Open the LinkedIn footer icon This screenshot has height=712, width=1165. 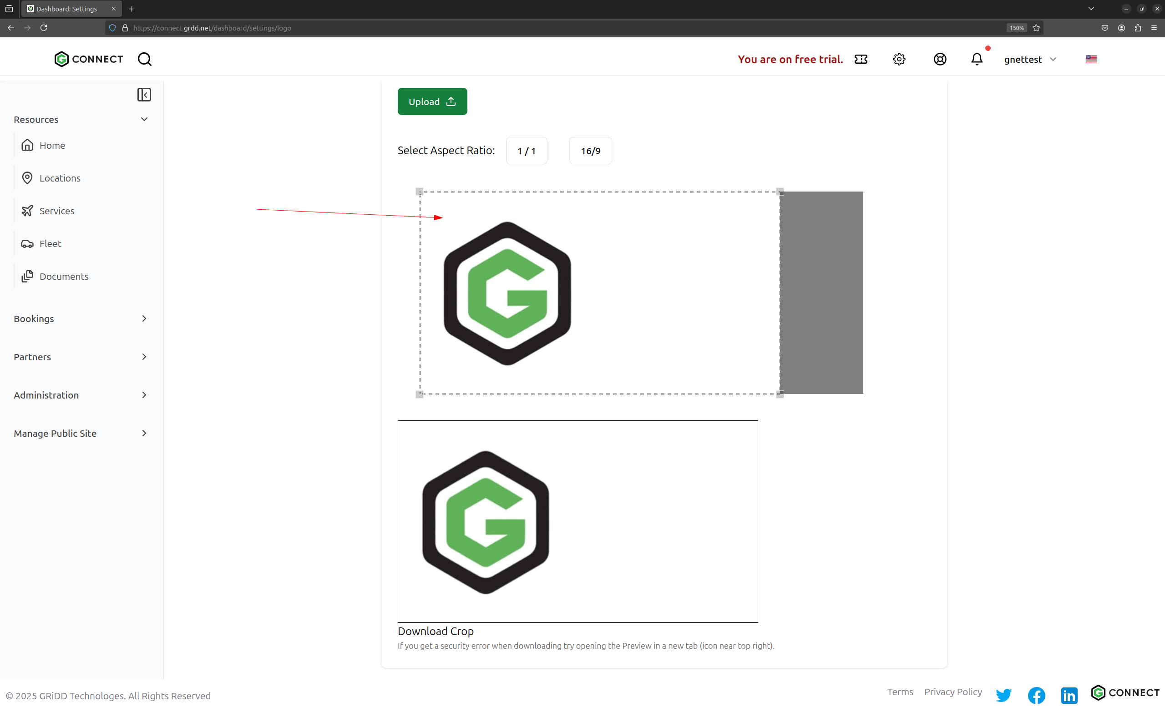1069,695
